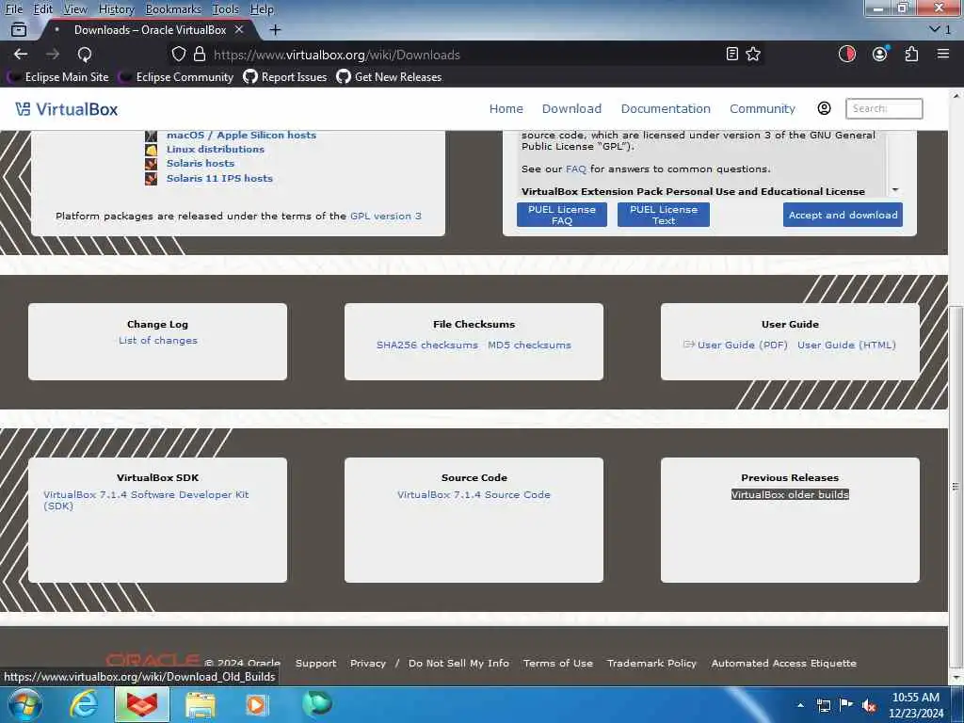Open the red half-circle toolbar extension icon
Viewport: 964px width, 723px height.
(847, 54)
